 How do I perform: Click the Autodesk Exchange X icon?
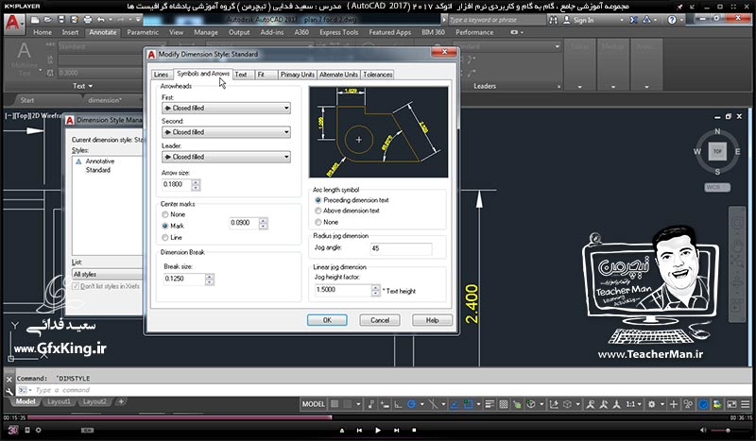click(633, 20)
